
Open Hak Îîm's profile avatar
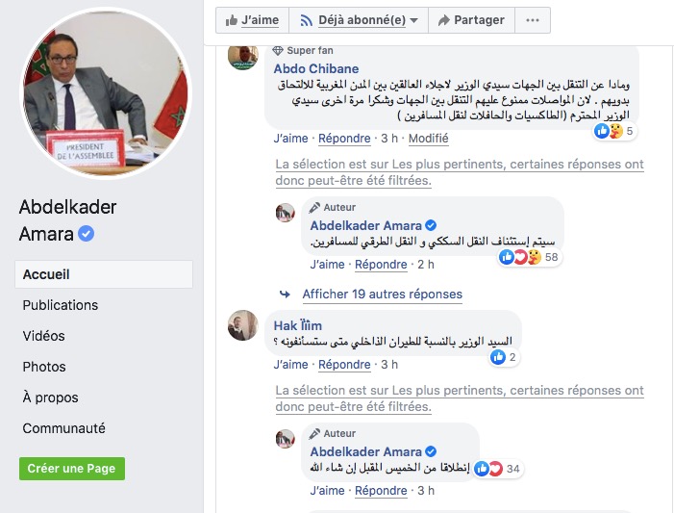243,325
